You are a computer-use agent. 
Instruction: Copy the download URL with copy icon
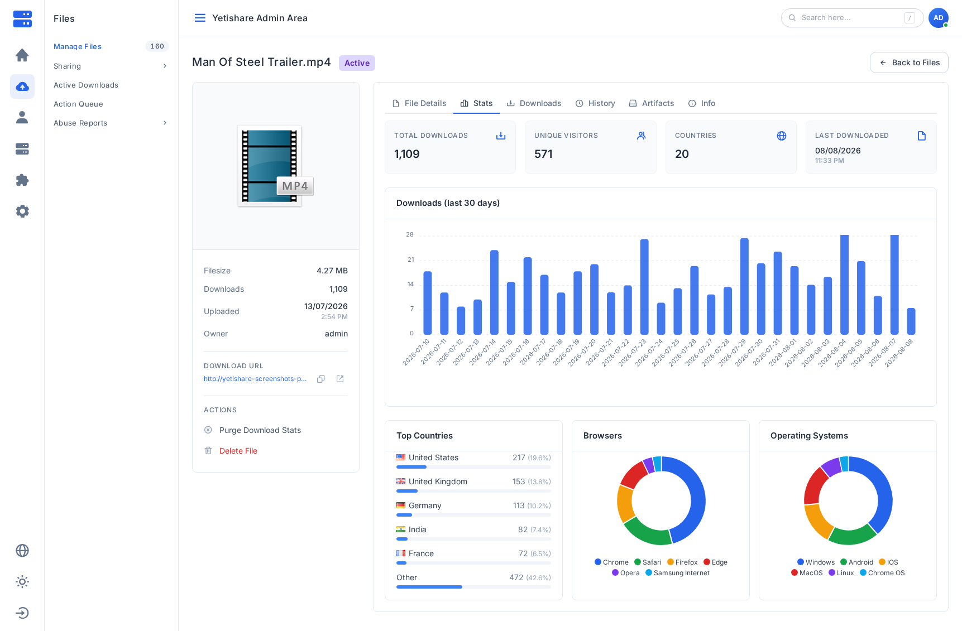point(321,379)
